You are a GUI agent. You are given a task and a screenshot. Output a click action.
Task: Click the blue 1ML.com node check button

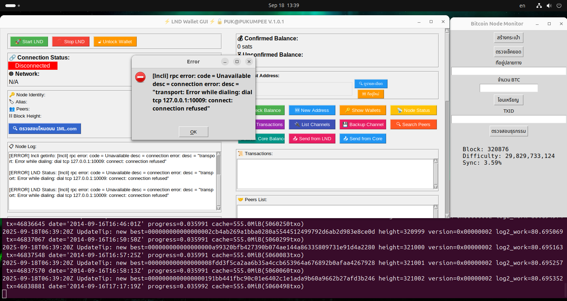point(45,129)
